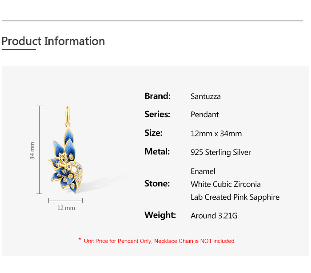
Task: Select the Metal: label
Action: click(157, 151)
